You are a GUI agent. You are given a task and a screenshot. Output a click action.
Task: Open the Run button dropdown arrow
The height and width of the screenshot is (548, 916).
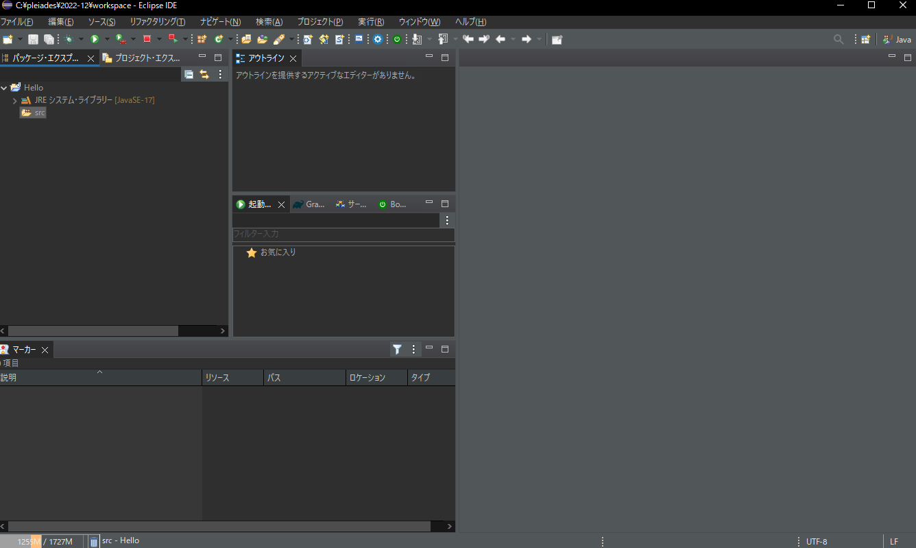[106, 39]
